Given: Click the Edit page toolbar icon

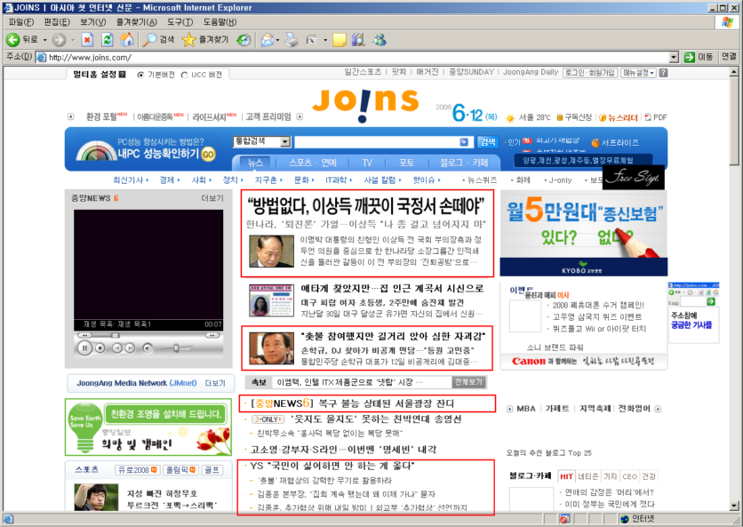Looking at the screenshot, I should click(x=311, y=40).
